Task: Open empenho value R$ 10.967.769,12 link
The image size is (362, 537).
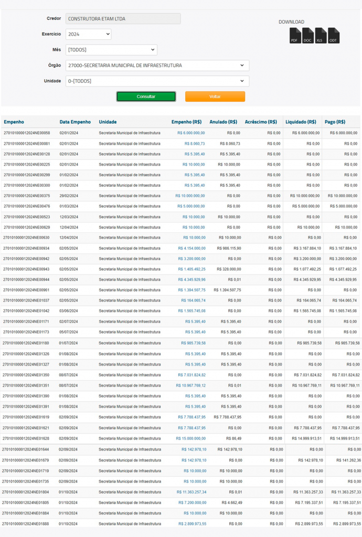Action: tap(190, 385)
